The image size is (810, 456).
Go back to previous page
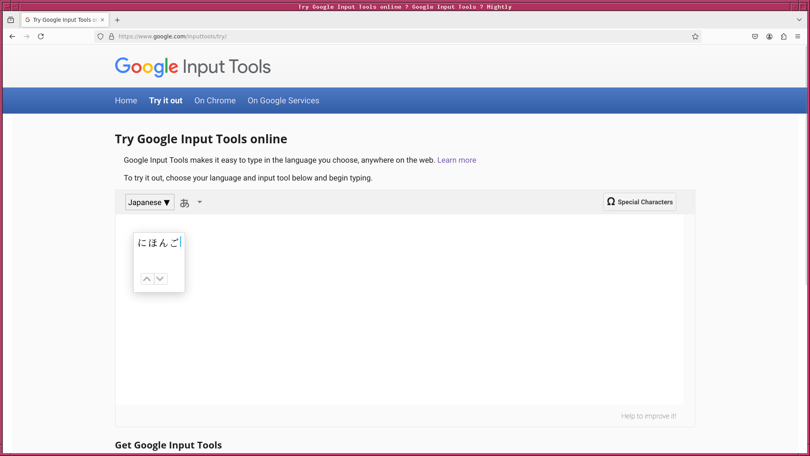click(12, 36)
